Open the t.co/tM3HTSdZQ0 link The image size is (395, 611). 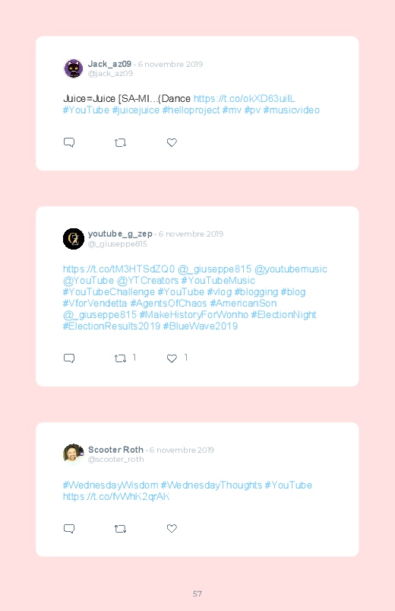coord(118,269)
